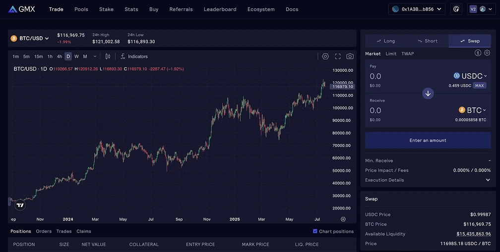
Task: Open chart time axis settings gear
Action: point(343,219)
